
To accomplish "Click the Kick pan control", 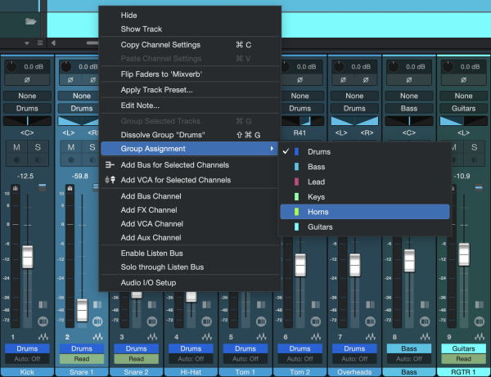I will (x=27, y=121).
